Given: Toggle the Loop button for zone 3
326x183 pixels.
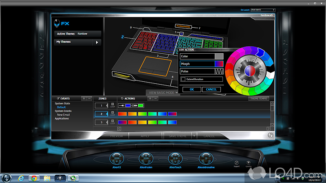Looking at the screenshot, I should coord(112,122).
